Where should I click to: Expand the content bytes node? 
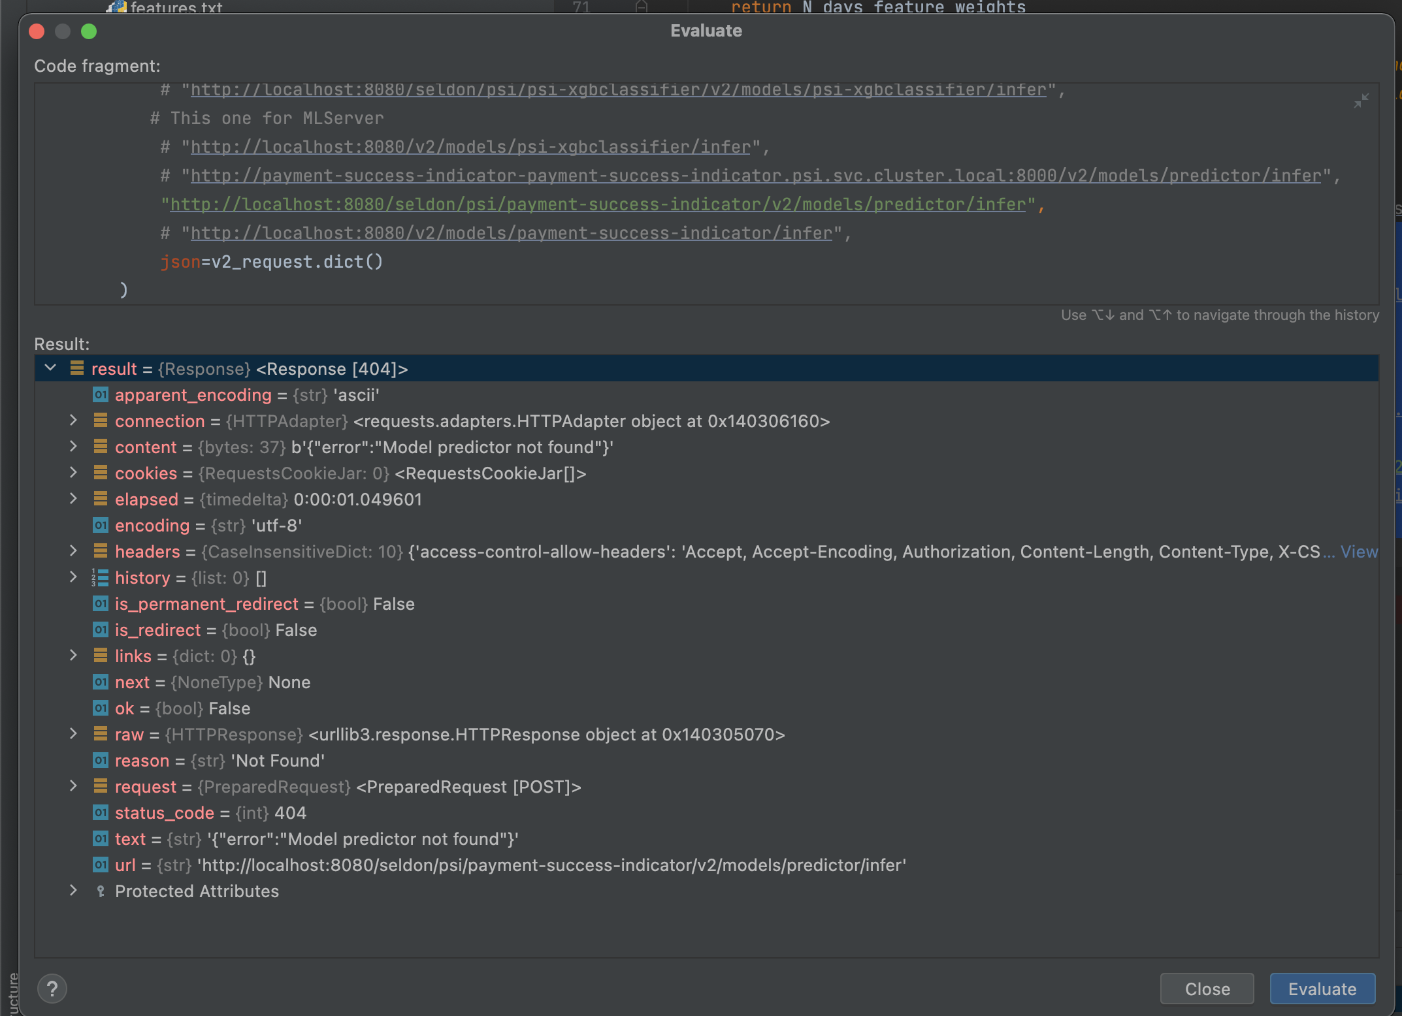(x=73, y=447)
